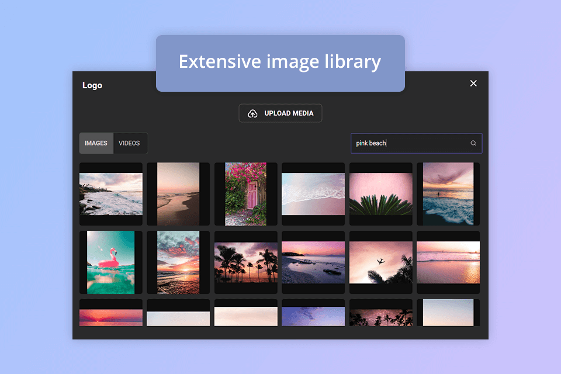Select the pink door with flowers photo
The height and width of the screenshot is (374, 561).
[246, 194]
